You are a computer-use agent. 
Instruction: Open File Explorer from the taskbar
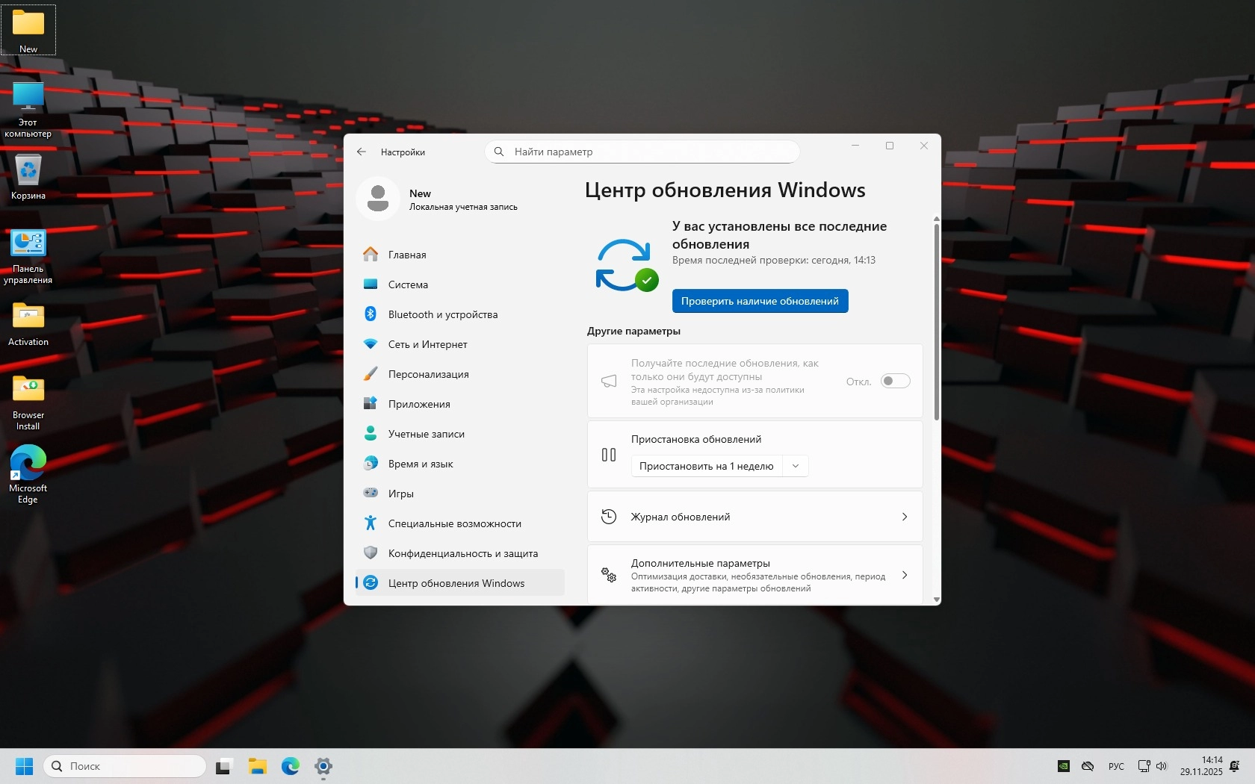coord(257,766)
